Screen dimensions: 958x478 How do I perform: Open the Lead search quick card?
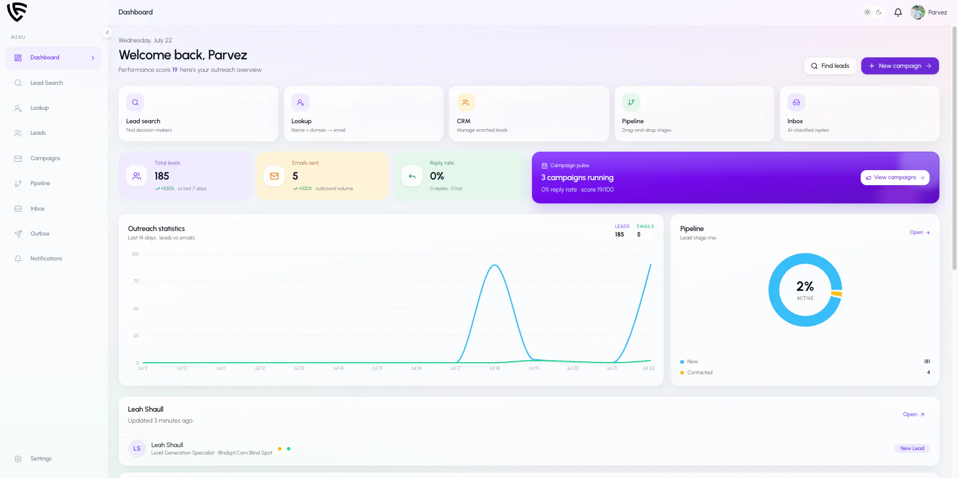tap(199, 114)
